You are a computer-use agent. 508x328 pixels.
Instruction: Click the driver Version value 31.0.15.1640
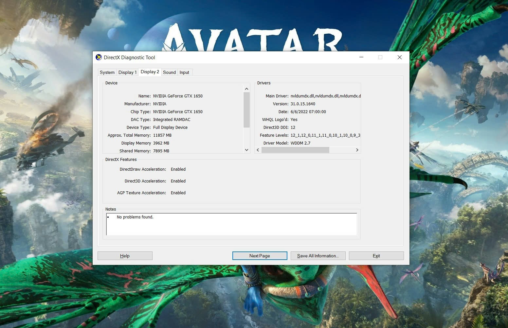[x=303, y=104]
